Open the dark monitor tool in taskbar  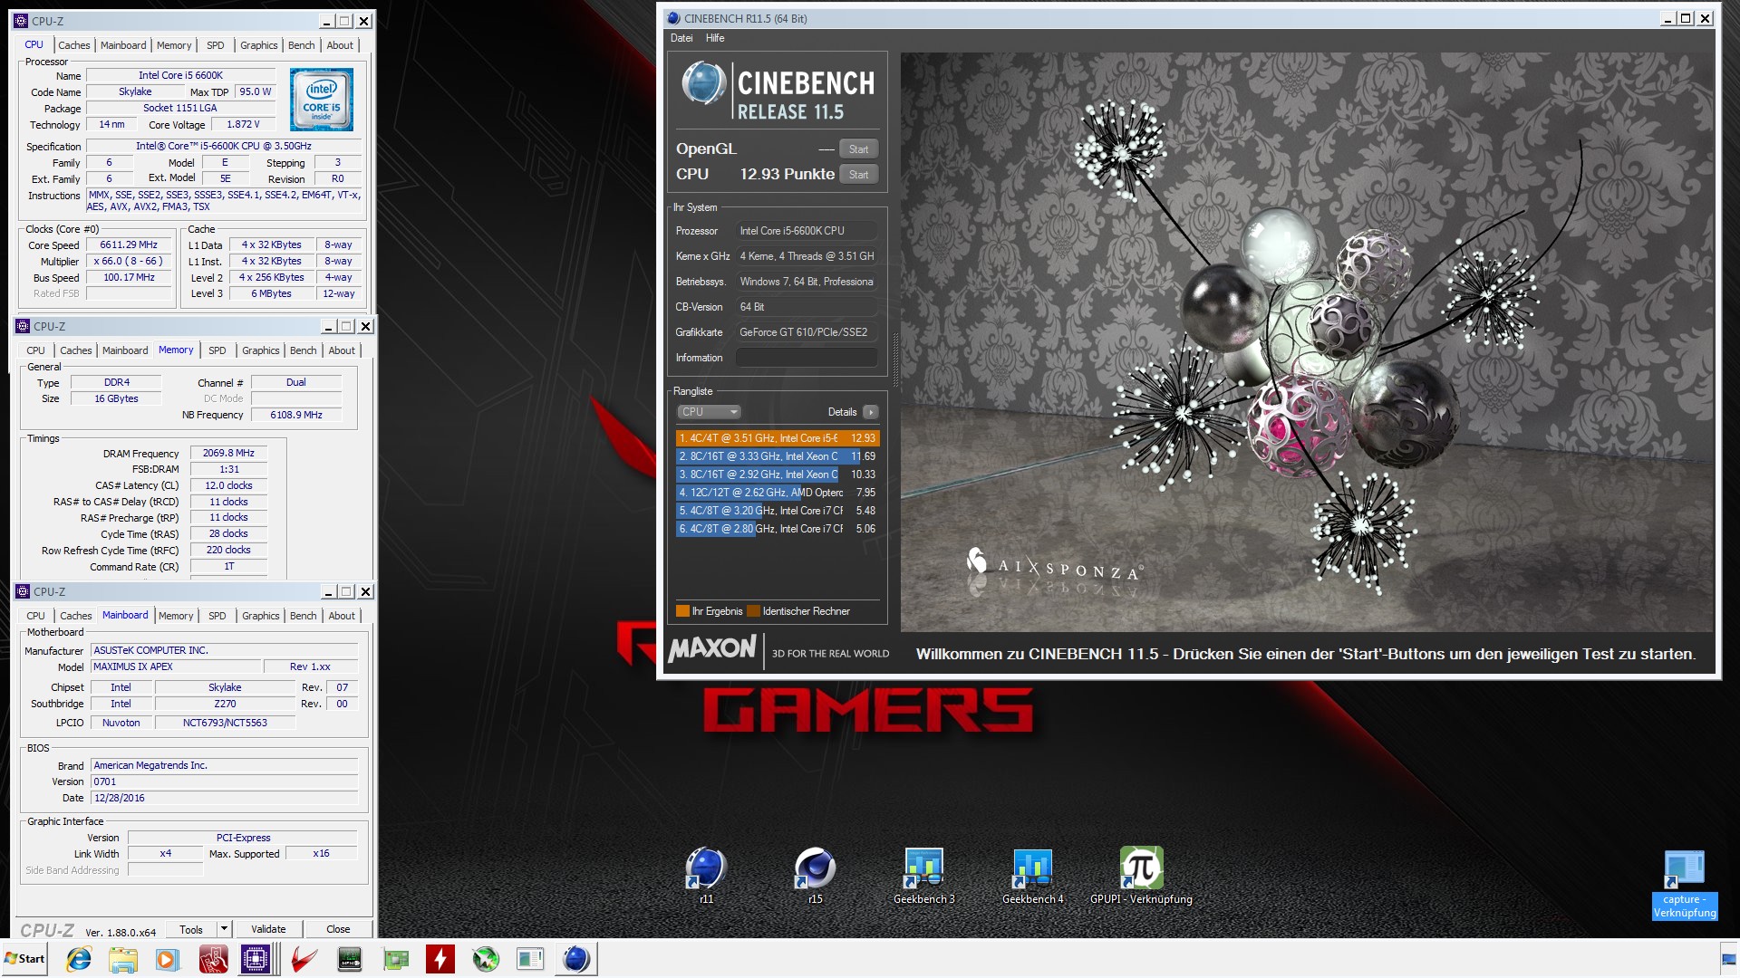[349, 959]
